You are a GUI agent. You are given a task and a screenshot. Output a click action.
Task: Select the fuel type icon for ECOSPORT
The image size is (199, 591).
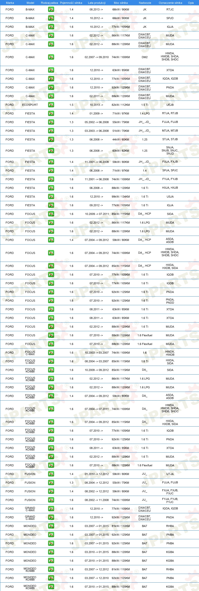[51, 105]
